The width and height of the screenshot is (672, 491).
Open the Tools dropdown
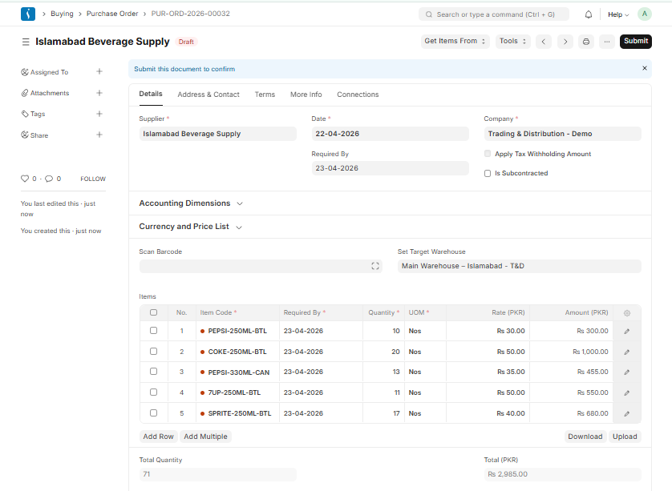(x=512, y=41)
